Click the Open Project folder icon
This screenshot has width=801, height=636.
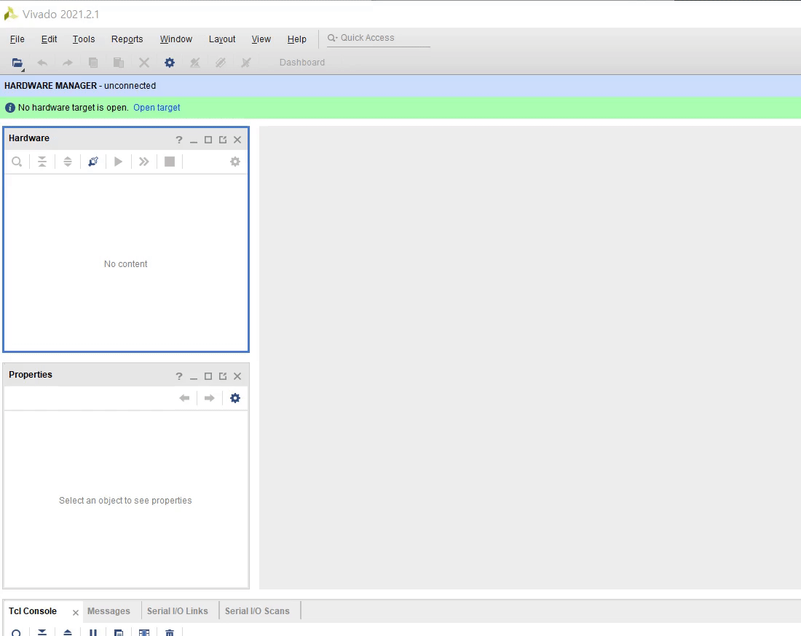17,63
